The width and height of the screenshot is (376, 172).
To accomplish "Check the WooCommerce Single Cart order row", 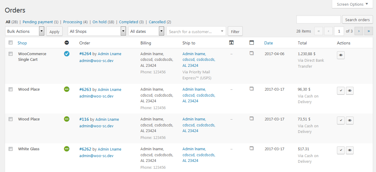I will click(x=10, y=54).
